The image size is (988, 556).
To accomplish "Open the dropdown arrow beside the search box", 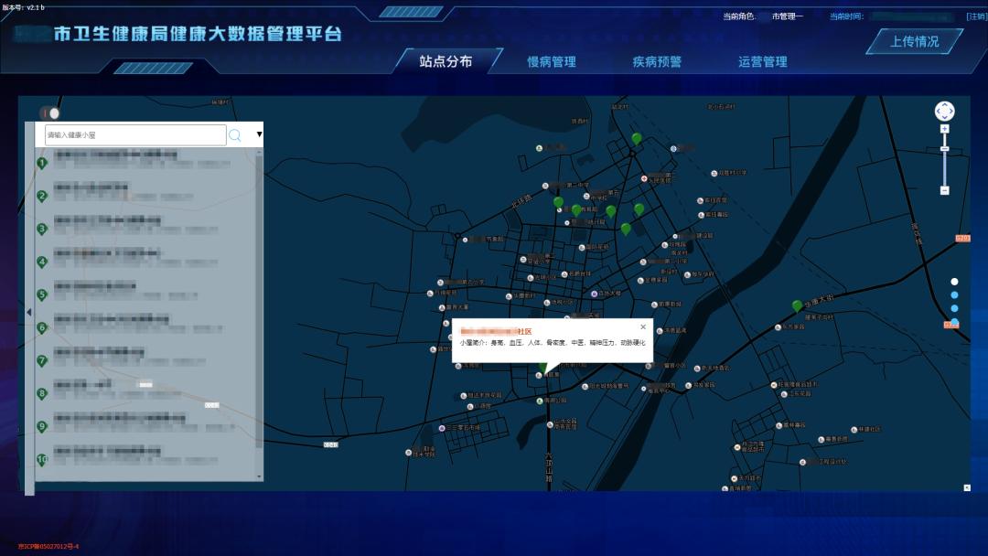I will (x=259, y=134).
